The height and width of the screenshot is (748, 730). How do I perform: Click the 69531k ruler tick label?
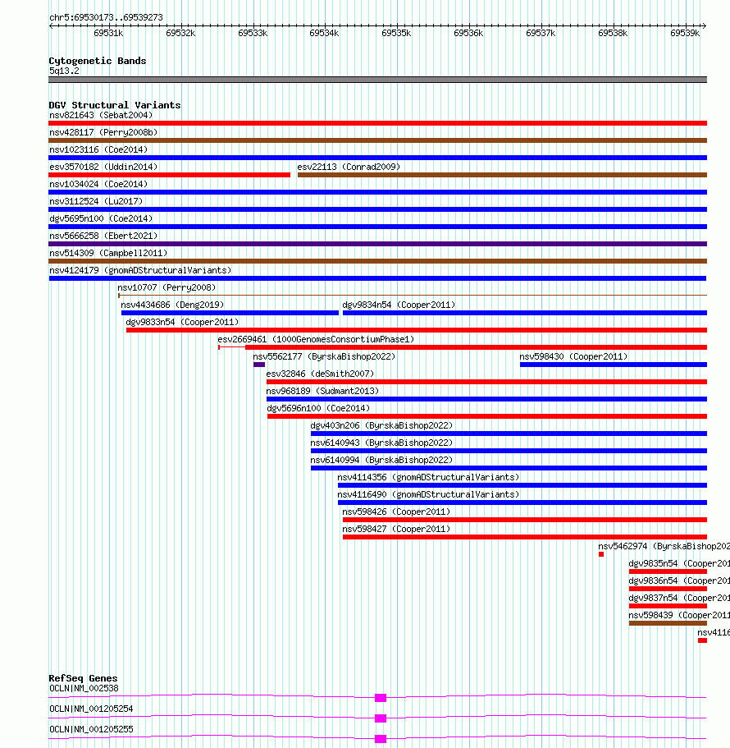pyautogui.click(x=108, y=33)
